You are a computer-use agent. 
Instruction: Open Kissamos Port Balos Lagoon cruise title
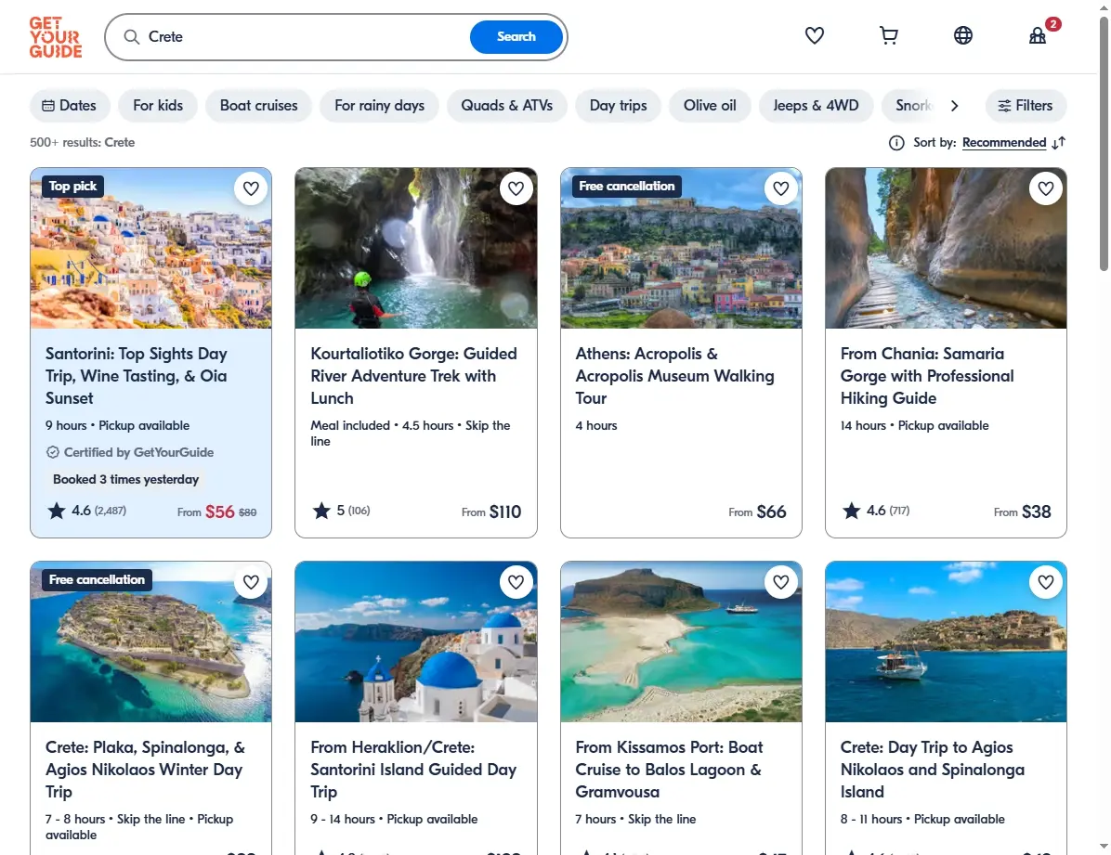pos(669,770)
